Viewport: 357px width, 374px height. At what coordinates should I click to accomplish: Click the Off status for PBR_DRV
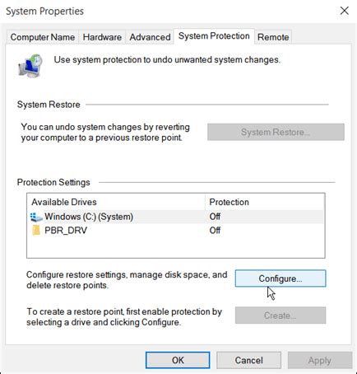pos(215,231)
